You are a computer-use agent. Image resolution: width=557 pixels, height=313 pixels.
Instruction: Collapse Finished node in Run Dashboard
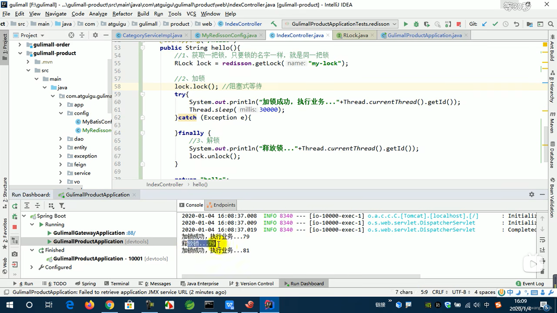[32, 250]
